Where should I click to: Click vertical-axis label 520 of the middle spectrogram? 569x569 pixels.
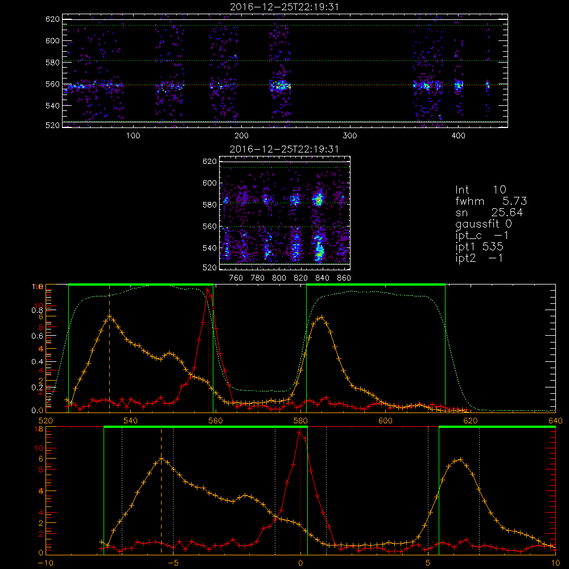point(209,267)
